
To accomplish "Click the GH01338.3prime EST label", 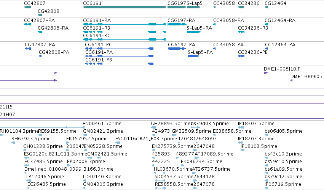I will [x=43, y=146].
